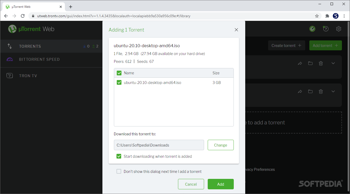Share the first torrent
The height and width of the screenshot is (194, 350).
pos(300,63)
